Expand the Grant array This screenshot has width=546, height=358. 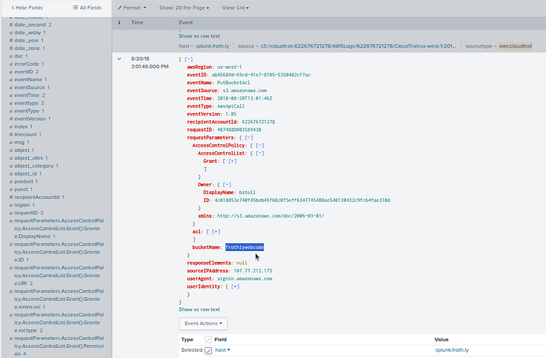point(232,161)
